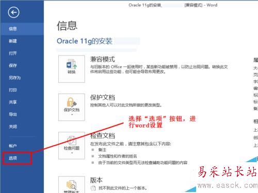Image resolution: width=258 pixels, height=193 pixels.
Task: Click the 版本 section heading
Action: pos(96,180)
